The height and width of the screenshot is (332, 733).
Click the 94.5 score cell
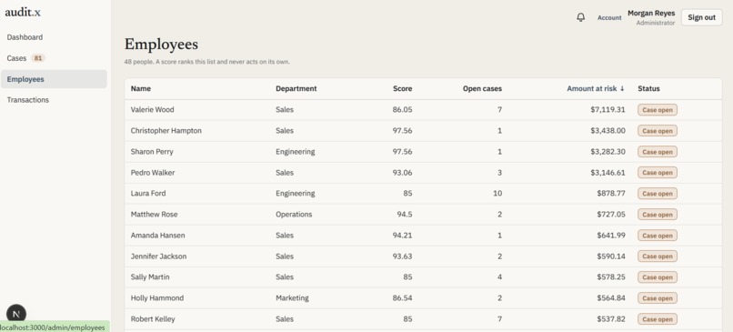tap(405, 214)
